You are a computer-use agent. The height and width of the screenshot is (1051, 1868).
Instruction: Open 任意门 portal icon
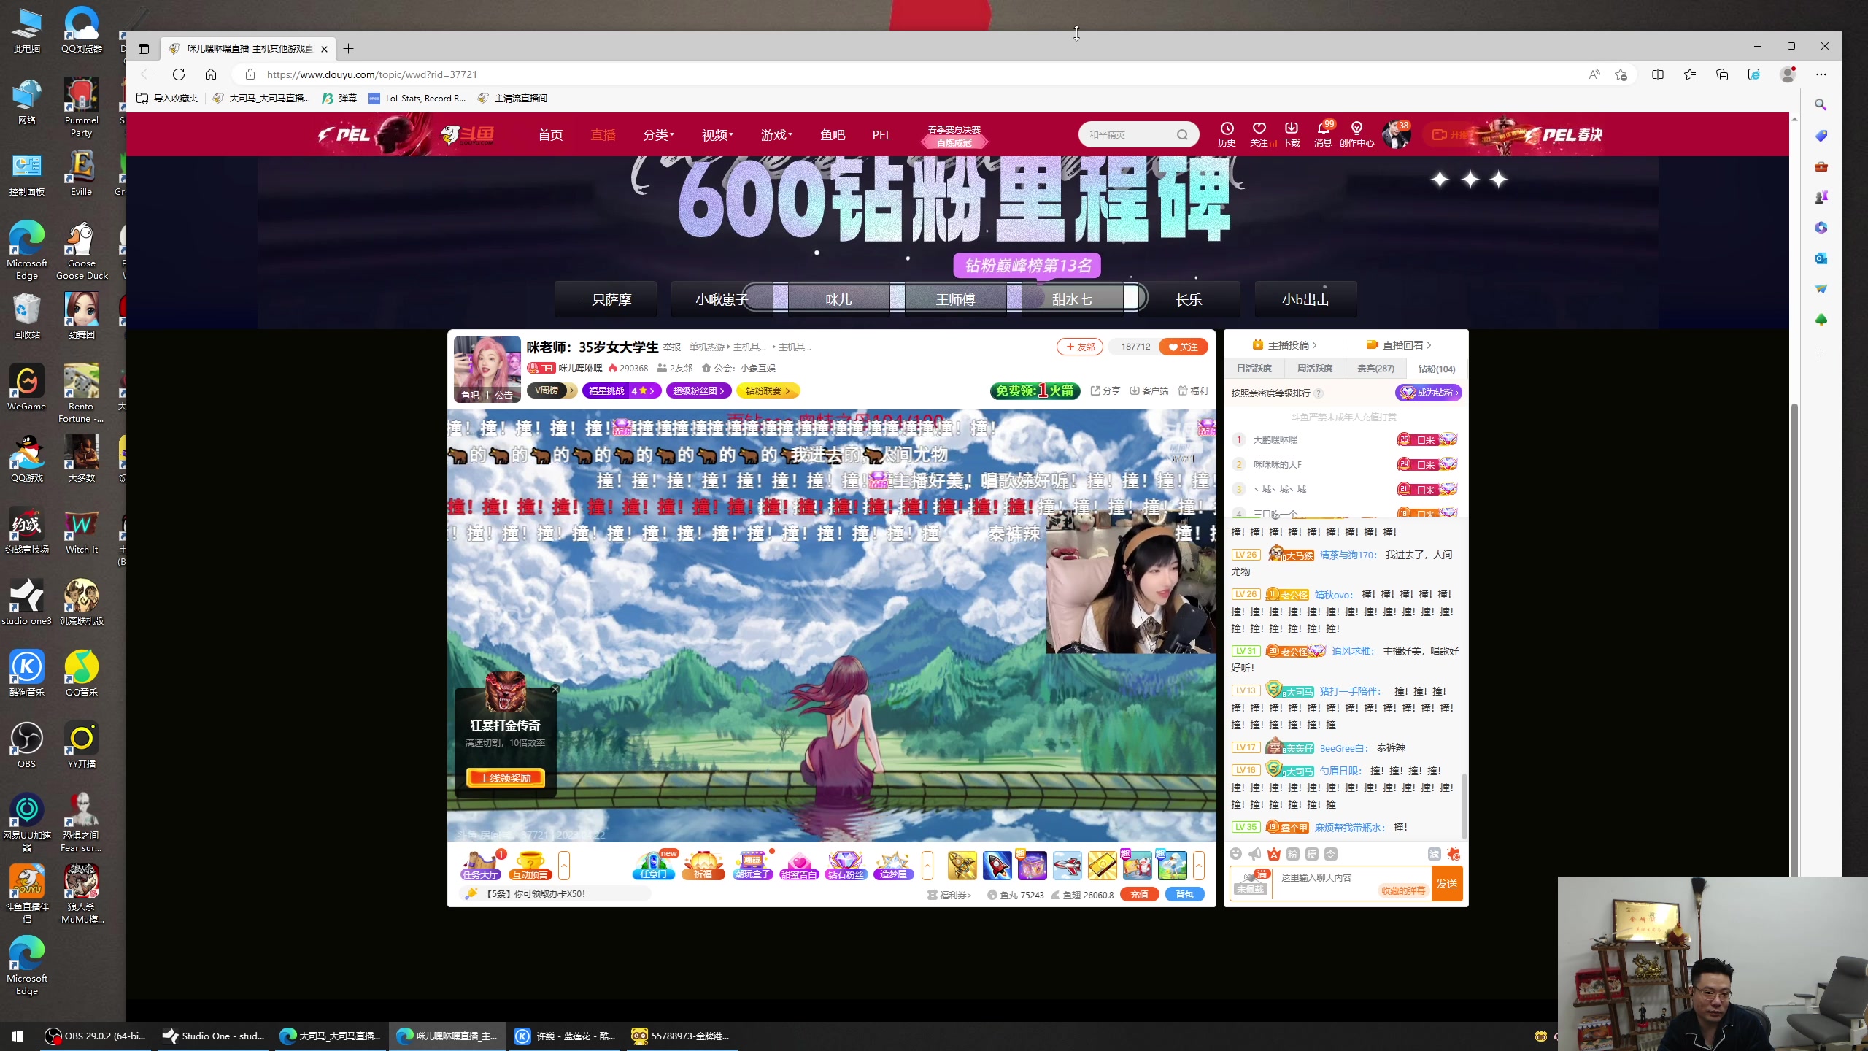point(653,866)
